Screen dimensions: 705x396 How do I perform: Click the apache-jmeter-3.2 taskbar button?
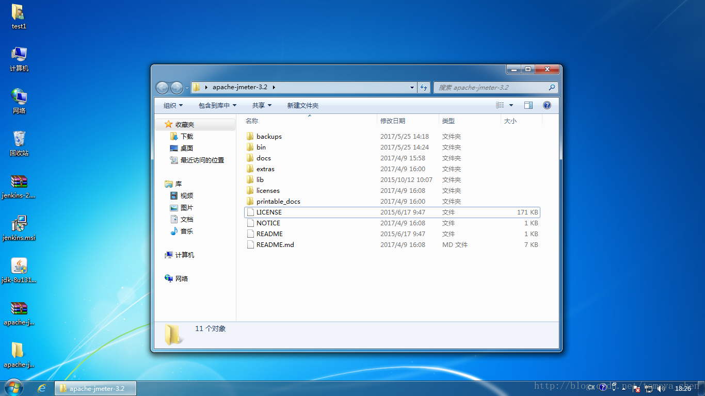point(96,388)
